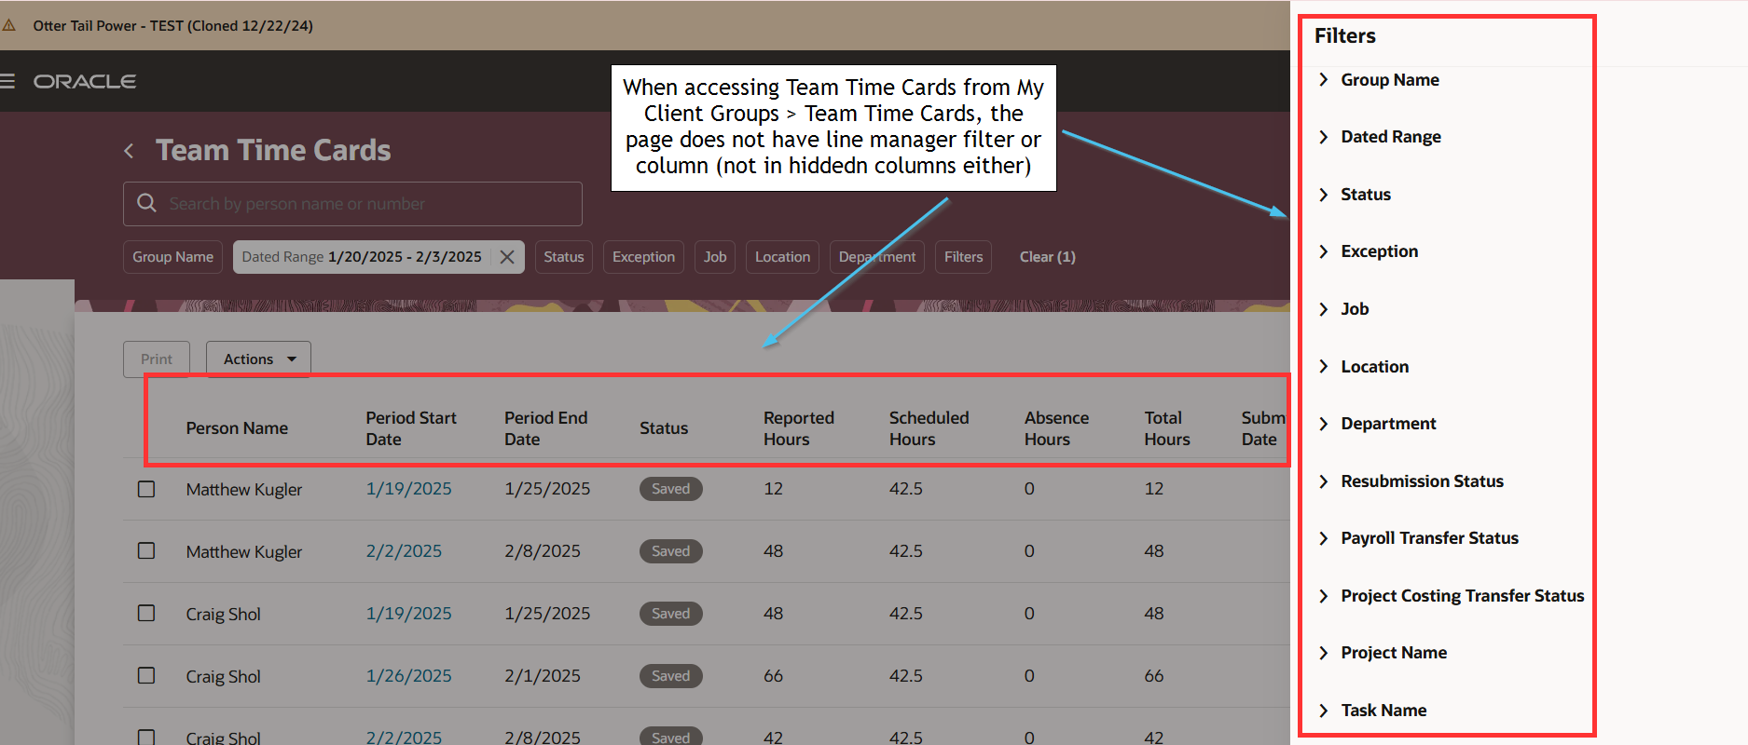Tick checkbox for Craig Shol 1/19/2025 row
The image size is (1748, 745).
146,613
